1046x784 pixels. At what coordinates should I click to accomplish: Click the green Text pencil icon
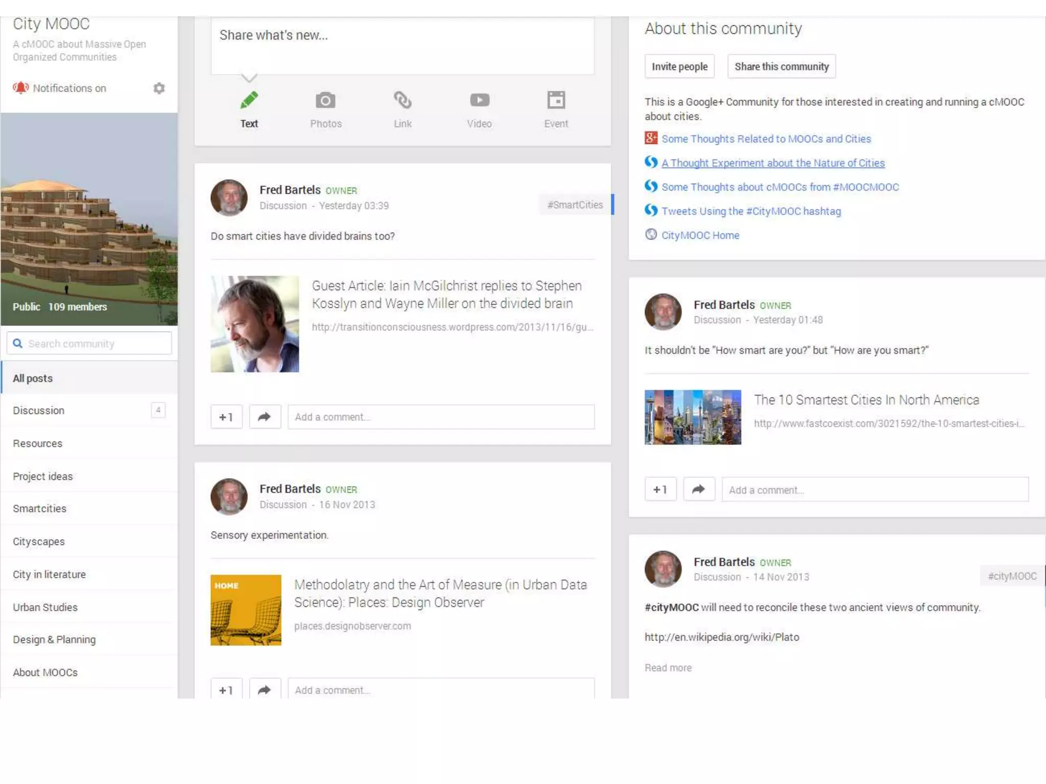pyautogui.click(x=249, y=101)
